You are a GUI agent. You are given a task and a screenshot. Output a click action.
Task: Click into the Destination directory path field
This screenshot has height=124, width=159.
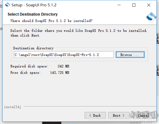coord(64,55)
